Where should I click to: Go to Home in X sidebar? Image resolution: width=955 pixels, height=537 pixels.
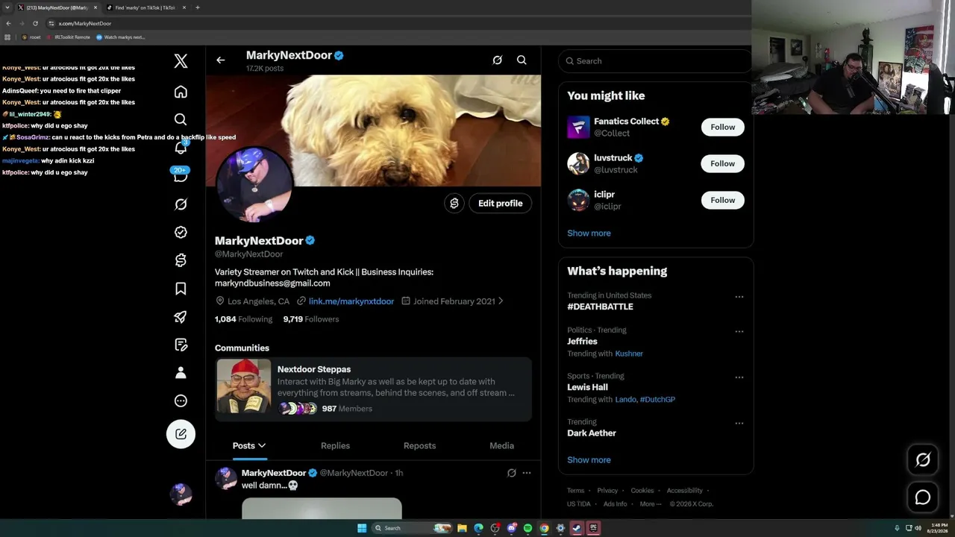[181, 92]
